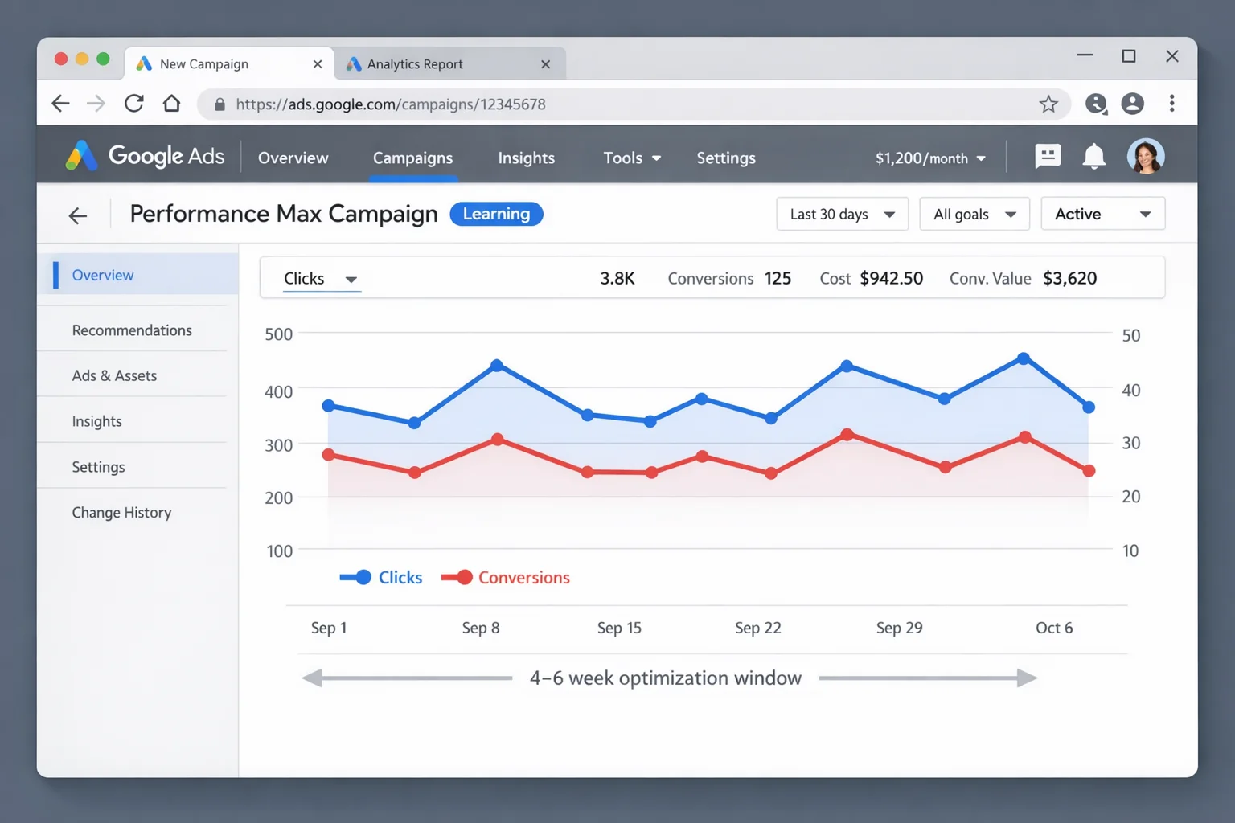Open the messages/chat icon in top bar
Viewport: 1235px width, 823px height.
point(1047,157)
